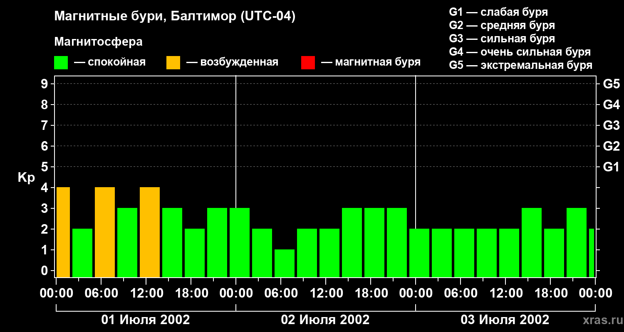
Task: Click the '06:00' time label under 01 Июля
Action: [101, 293]
